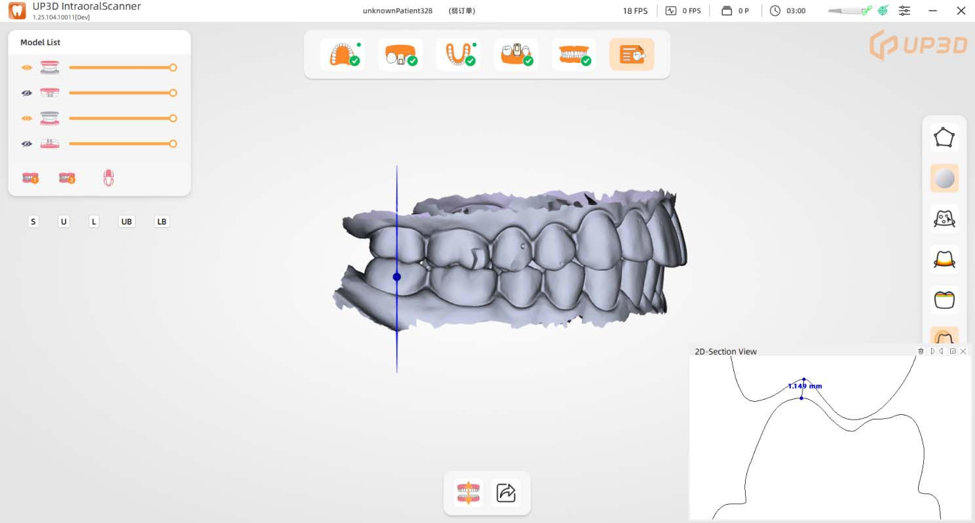This screenshot has width=975, height=523.
Task: Click the LB view button
Action: (161, 222)
